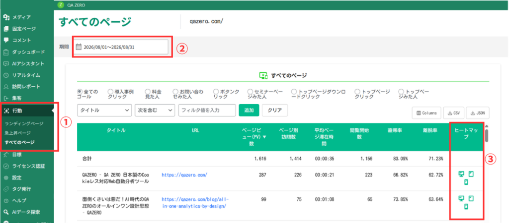The height and width of the screenshot is (223, 509).
Task: Click the 訪問レポート person icon
Action: coord(6,86)
